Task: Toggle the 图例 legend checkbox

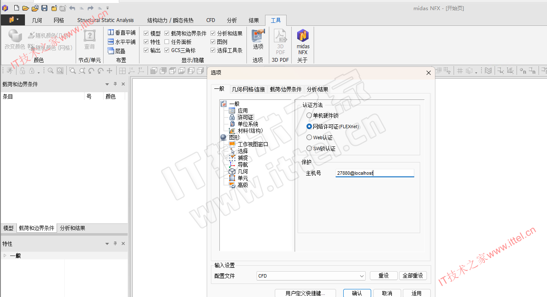Action: point(213,42)
